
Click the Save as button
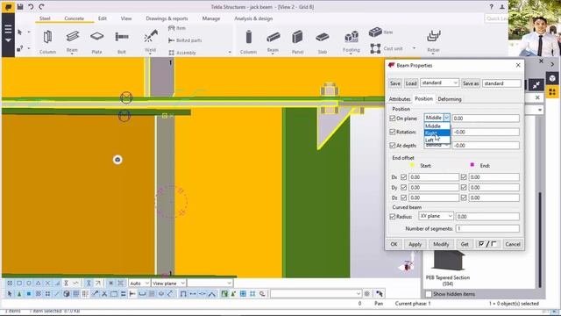pyautogui.click(x=471, y=83)
